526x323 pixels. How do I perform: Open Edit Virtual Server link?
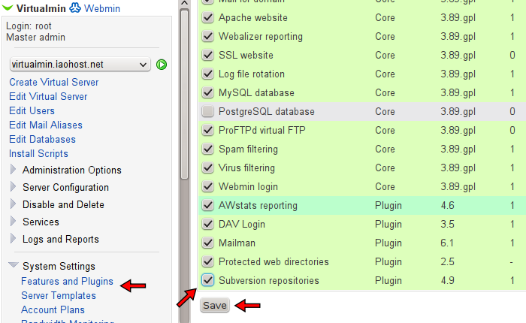[48, 97]
